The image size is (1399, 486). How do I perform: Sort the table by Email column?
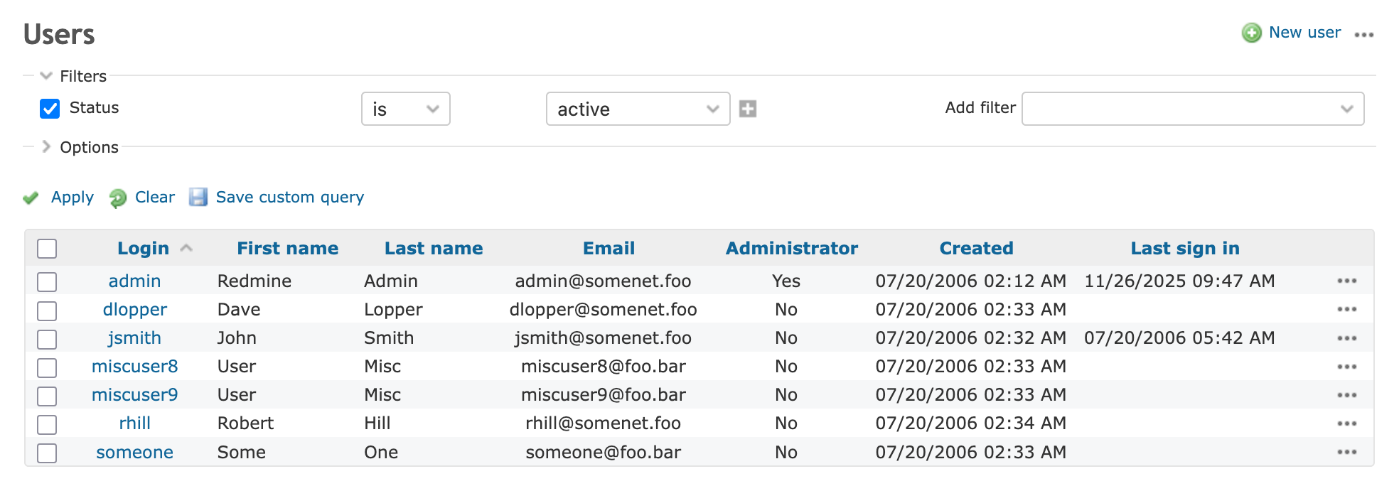(609, 248)
